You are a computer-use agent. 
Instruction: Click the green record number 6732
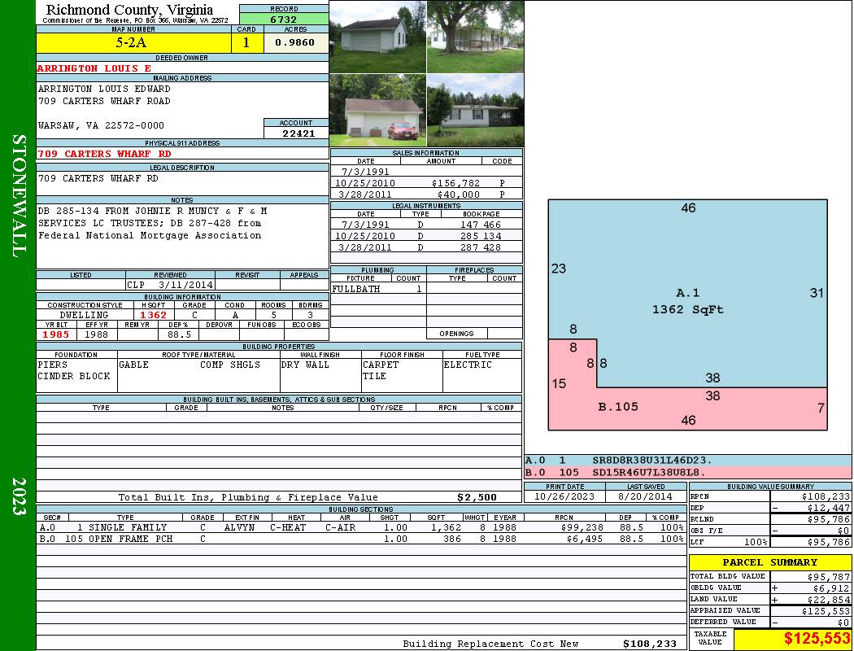click(284, 19)
